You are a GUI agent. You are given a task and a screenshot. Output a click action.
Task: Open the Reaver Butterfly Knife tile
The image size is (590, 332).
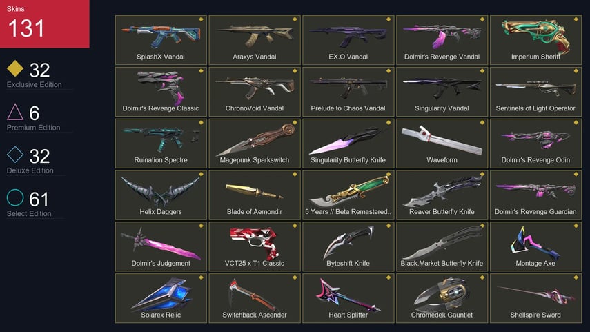(442, 195)
